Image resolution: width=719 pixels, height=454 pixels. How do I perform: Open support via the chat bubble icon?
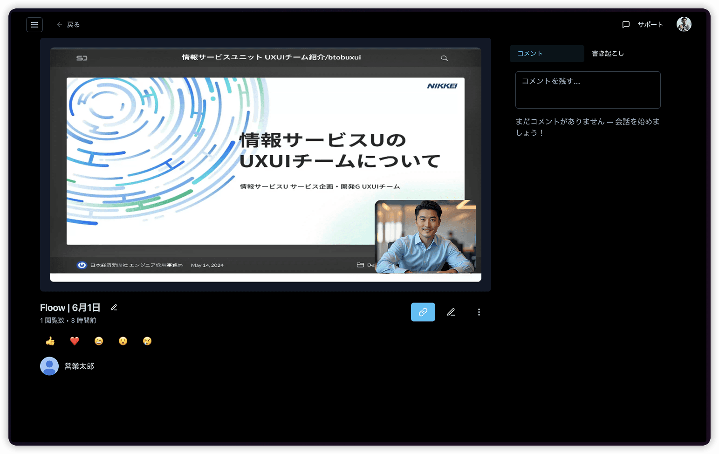(626, 24)
